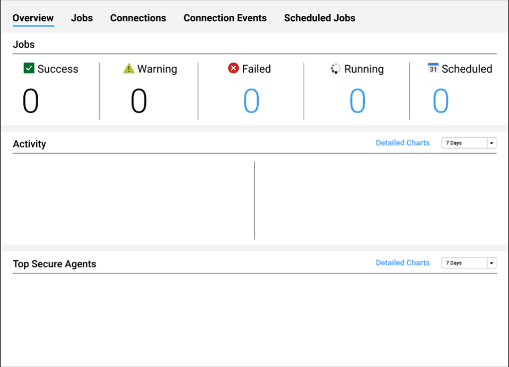Expand the Activity period selector arrow

[491, 143]
